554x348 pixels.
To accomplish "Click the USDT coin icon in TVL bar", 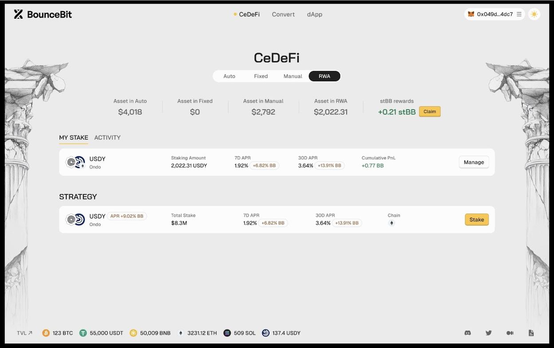I will click(83, 333).
